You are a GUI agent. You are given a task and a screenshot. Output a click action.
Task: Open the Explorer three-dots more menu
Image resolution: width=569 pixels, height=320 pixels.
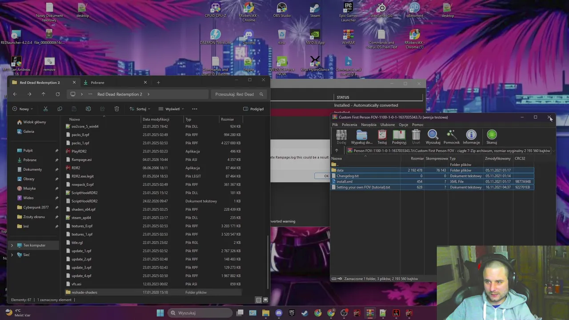194,109
